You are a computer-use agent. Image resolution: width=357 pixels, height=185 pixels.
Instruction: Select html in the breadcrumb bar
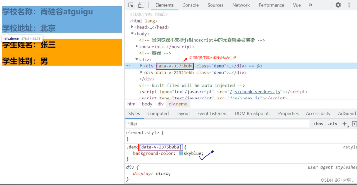132,104
